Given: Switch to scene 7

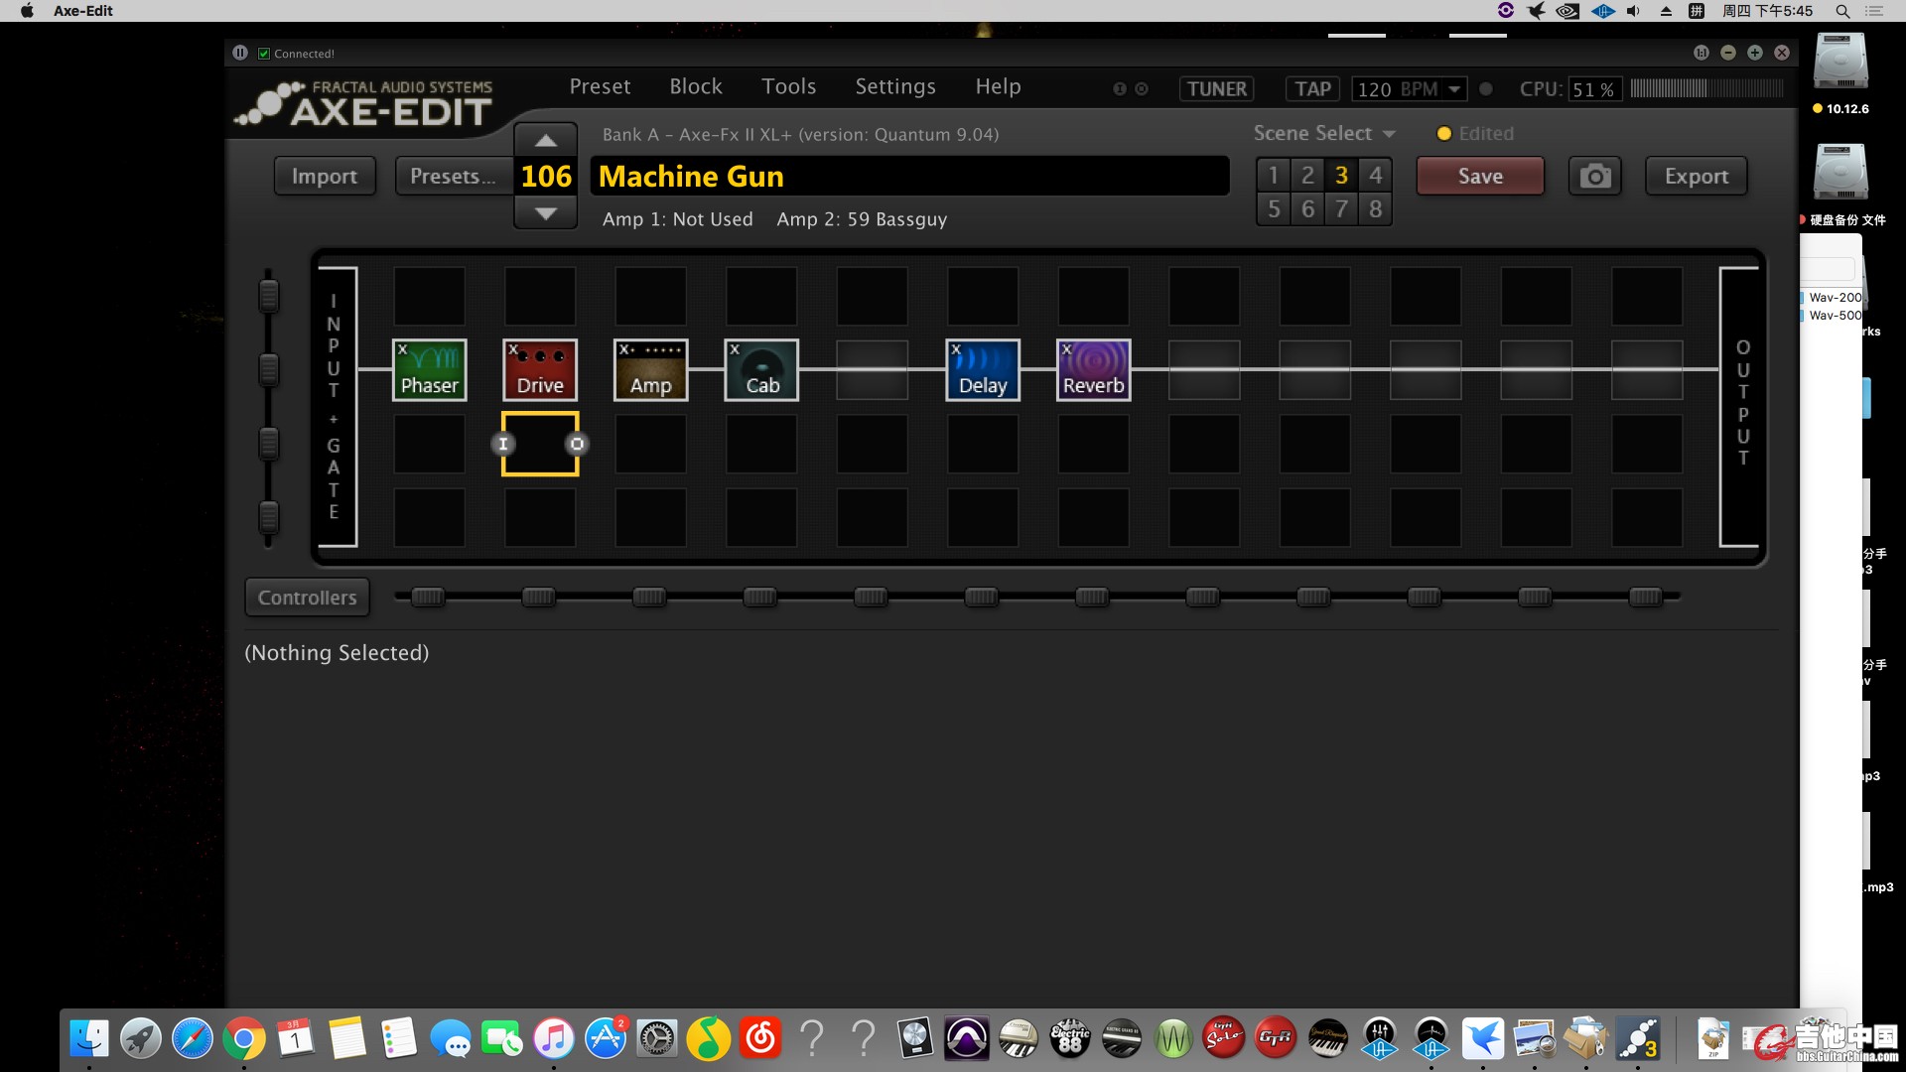Looking at the screenshot, I should coord(1341,208).
